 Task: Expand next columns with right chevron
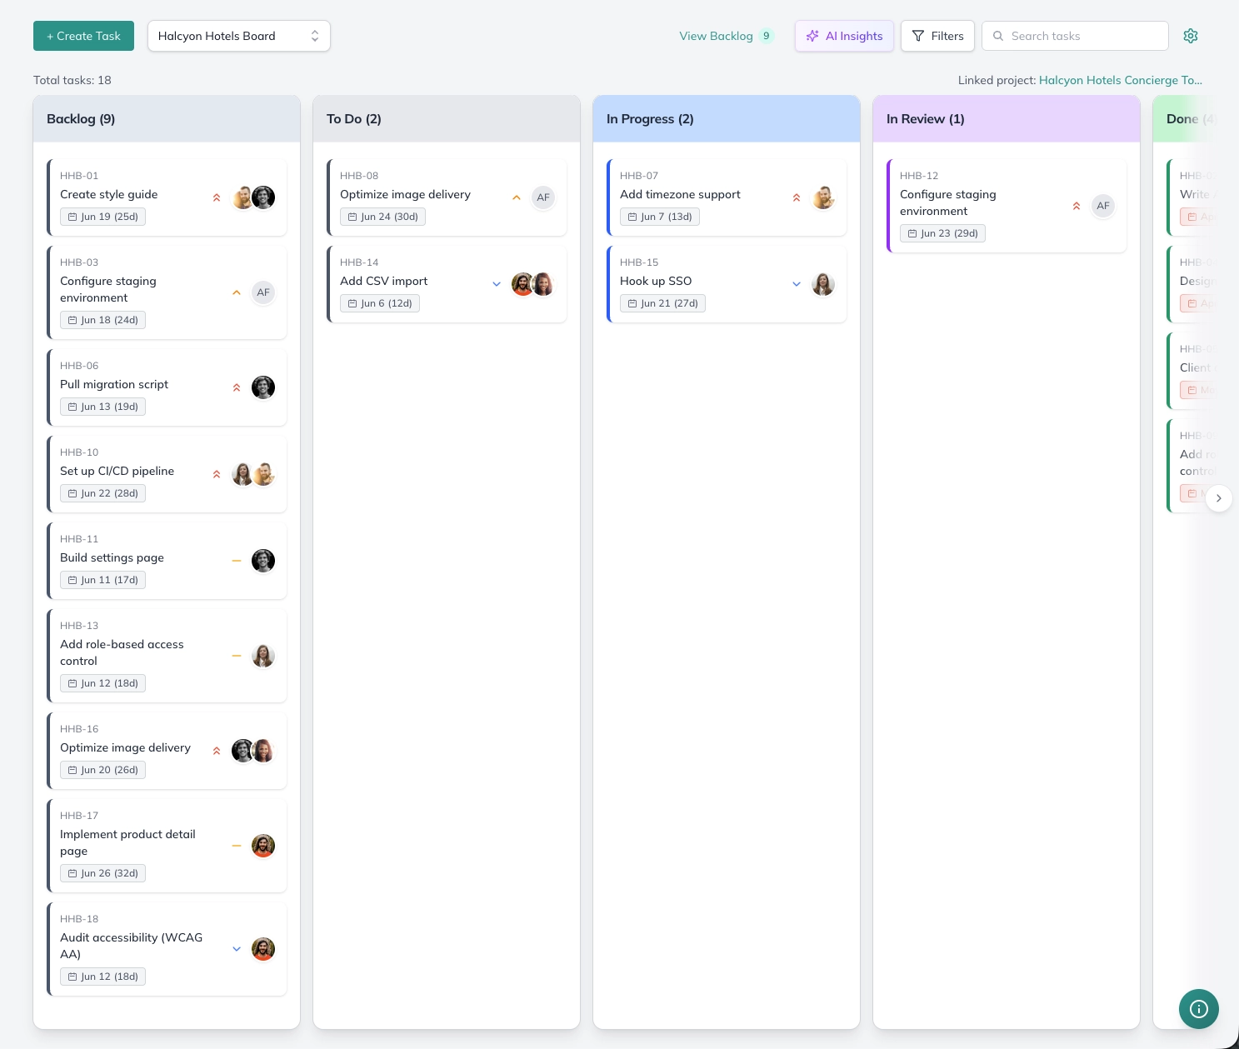click(1219, 498)
